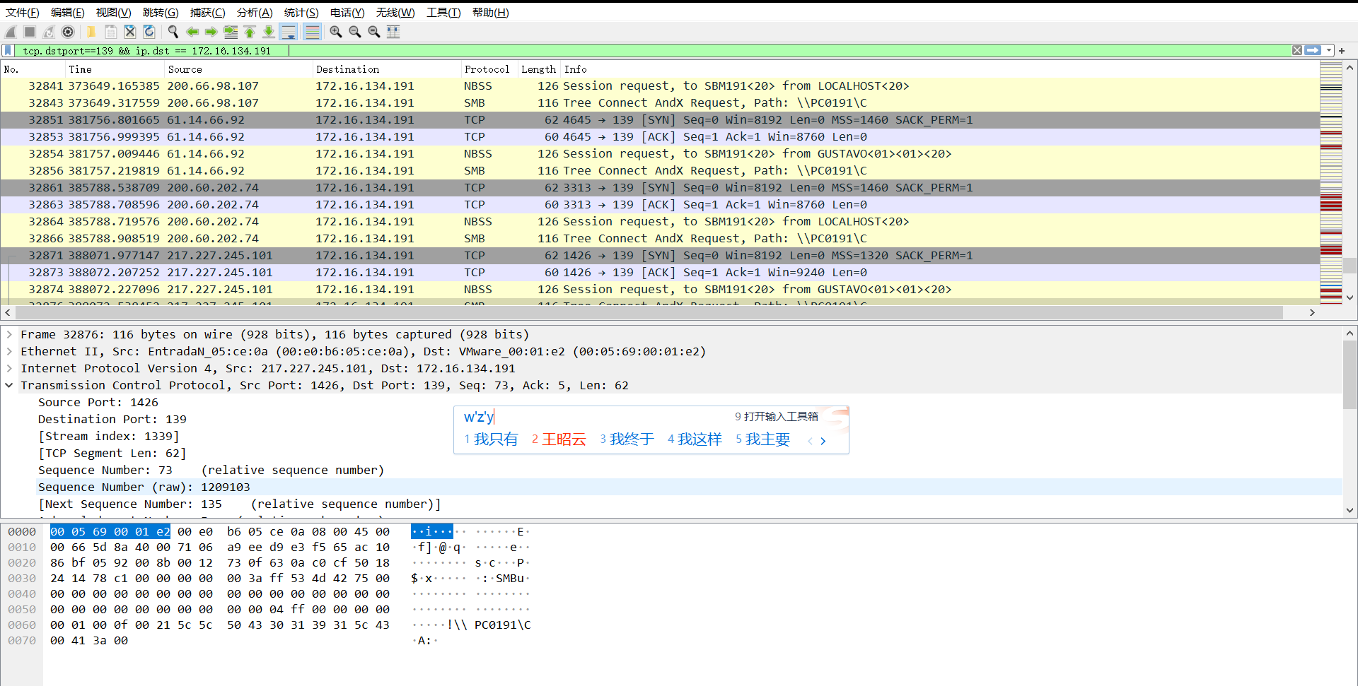Image resolution: width=1358 pixels, height=686 pixels.
Task: Open the 分析(A) menu
Action: (255, 12)
